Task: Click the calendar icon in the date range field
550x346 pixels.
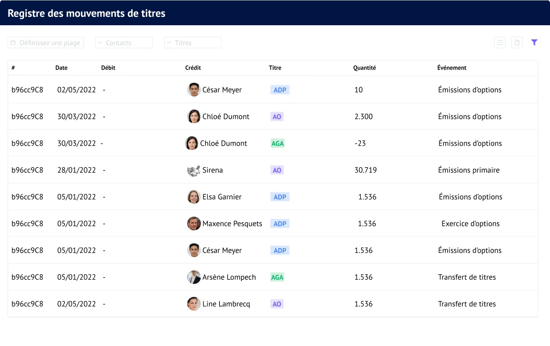Action: [13, 42]
